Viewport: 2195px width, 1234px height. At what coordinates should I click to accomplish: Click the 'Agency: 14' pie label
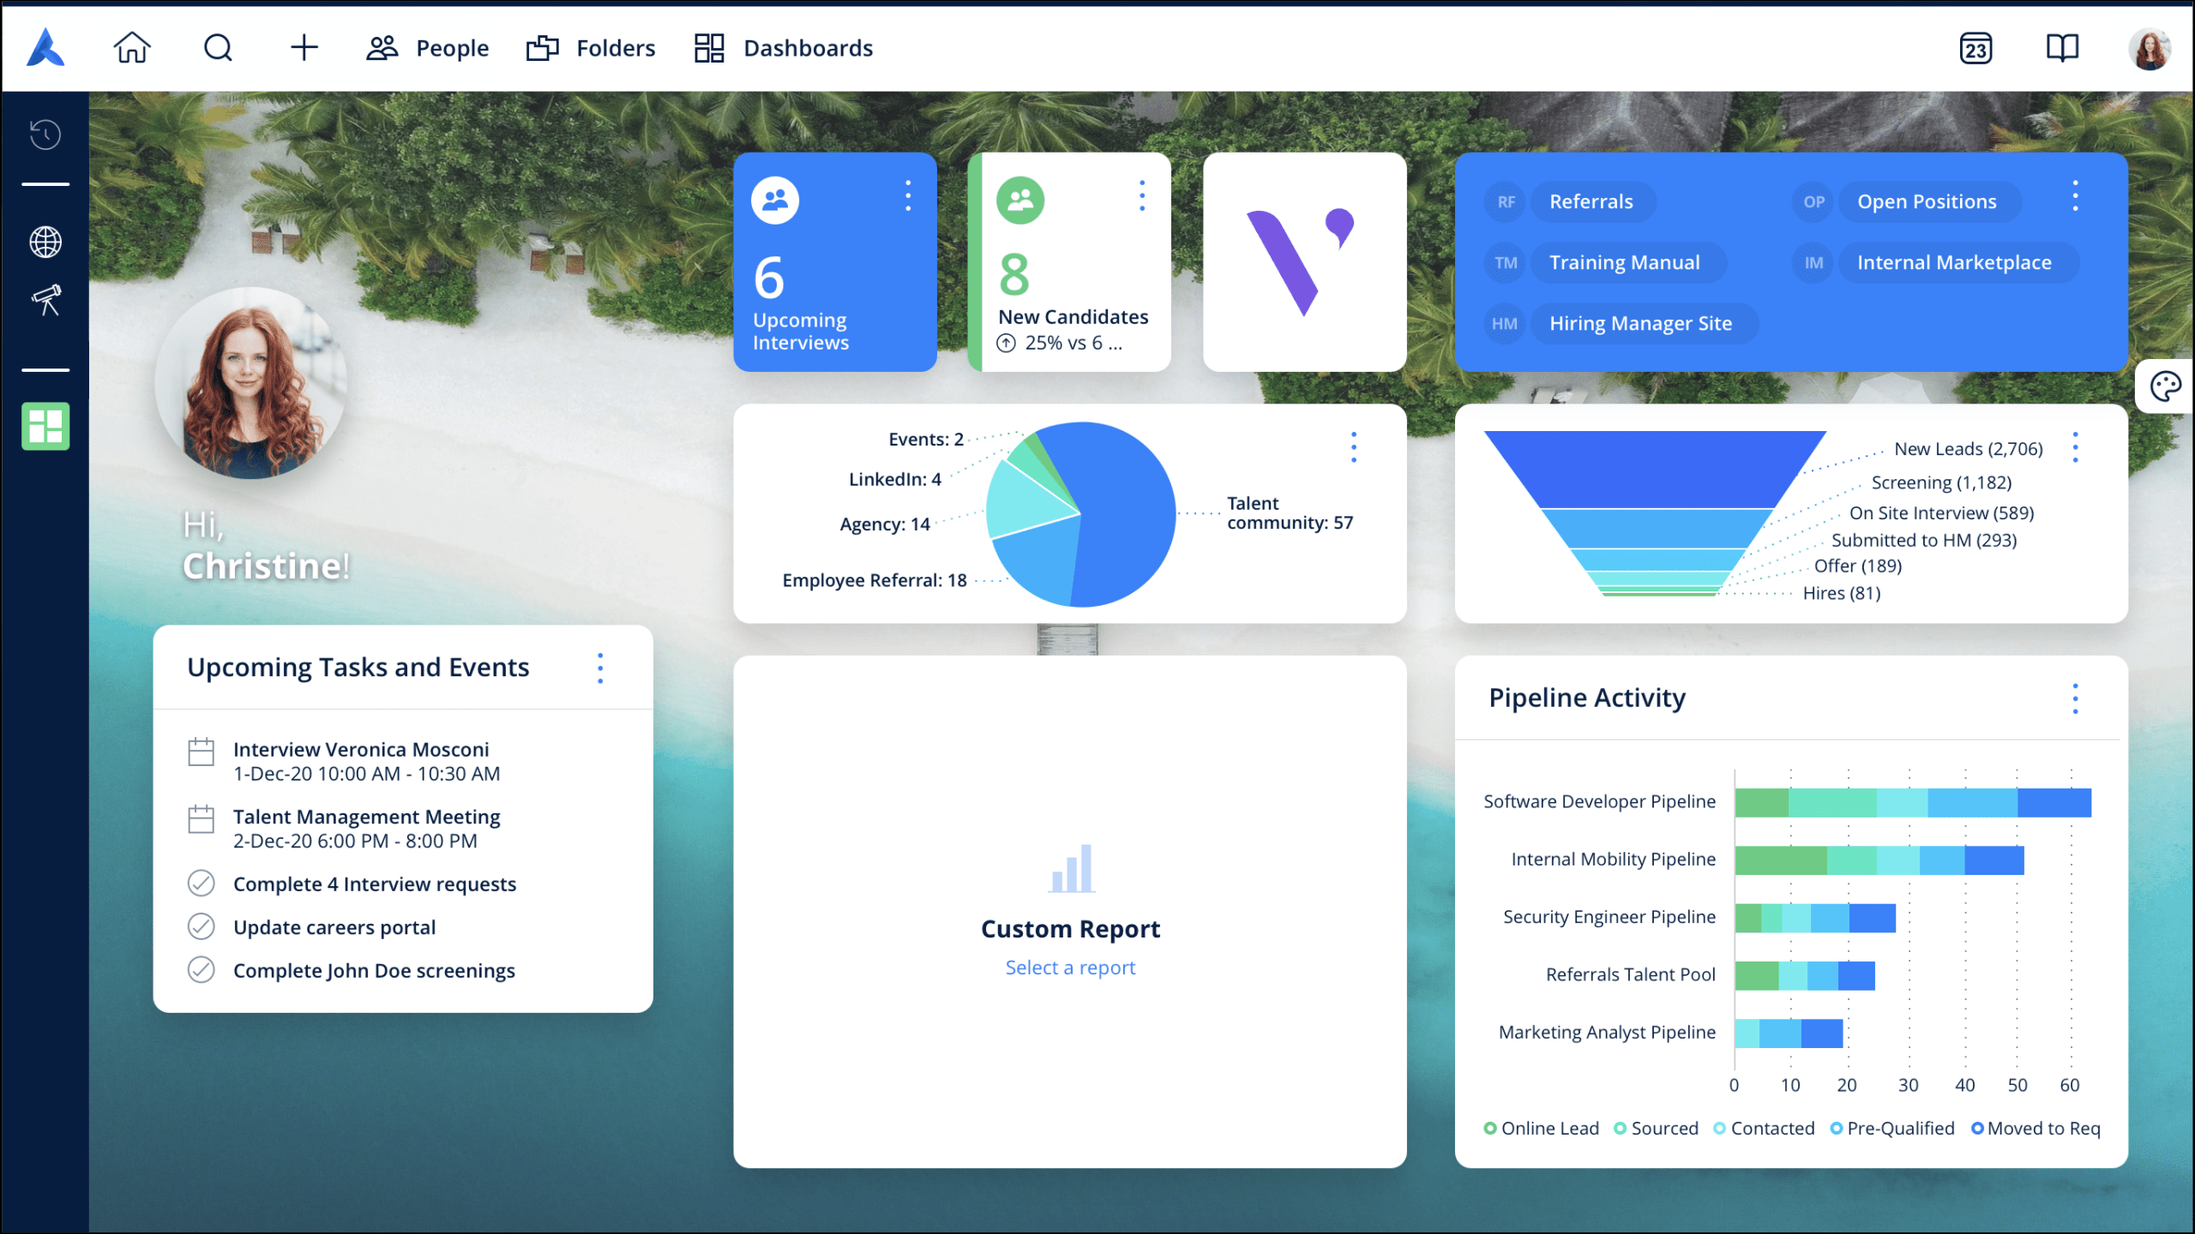click(884, 524)
